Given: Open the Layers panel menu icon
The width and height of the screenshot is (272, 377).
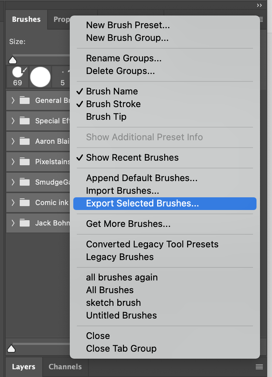Looking at the screenshot, I should point(260,366).
